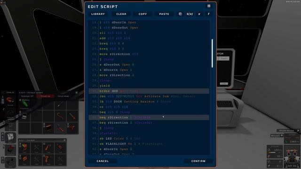
Task: Close the Tool Belt inventory window
Action: (64, 140)
